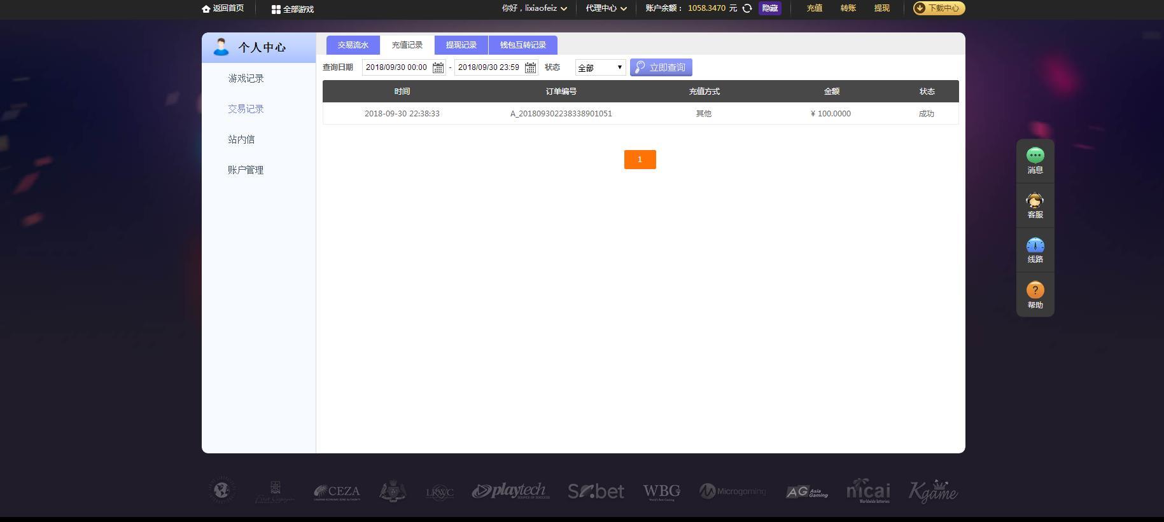Click playtech logo in footer
This screenshot has height=522, width=1164.
coord(510,491)
